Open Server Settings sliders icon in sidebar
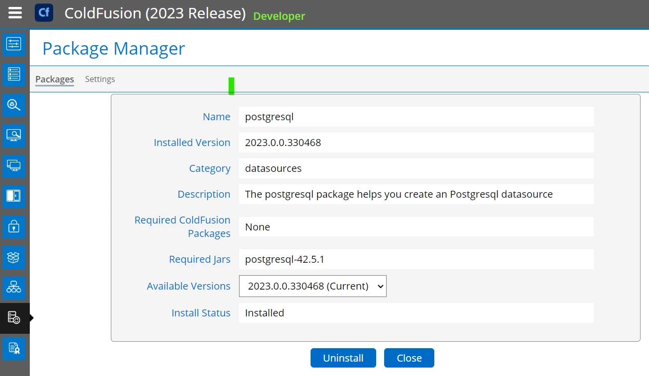Viewport: 649px width, 376px height. point(14,45)
